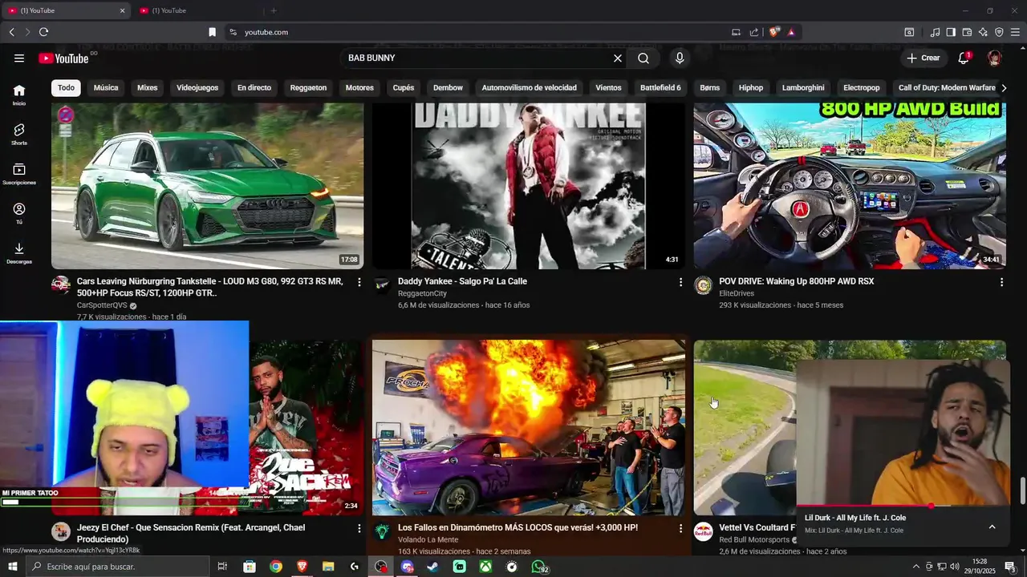Go to the YouTube home logo
The width and height of the screenshot is (1027, 577).
point(63,58)
